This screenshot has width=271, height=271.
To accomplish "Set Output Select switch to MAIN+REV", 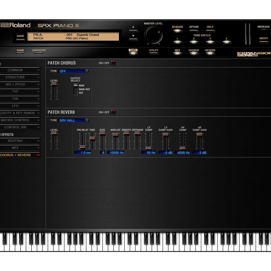I will click(84, 89).
